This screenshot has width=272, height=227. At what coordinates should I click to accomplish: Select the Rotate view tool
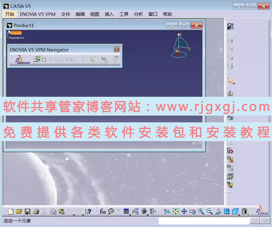(192, 211)
